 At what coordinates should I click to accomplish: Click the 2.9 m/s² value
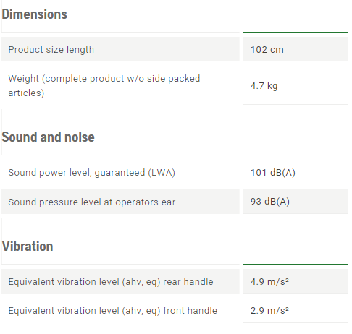[x=269, y=310]
